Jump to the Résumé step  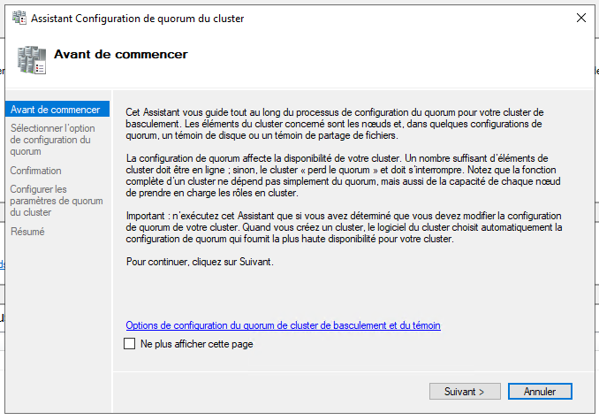[x=27, y=232]
